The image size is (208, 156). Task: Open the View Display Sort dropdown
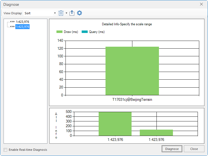pyautogui.click(x=55, y=13)
